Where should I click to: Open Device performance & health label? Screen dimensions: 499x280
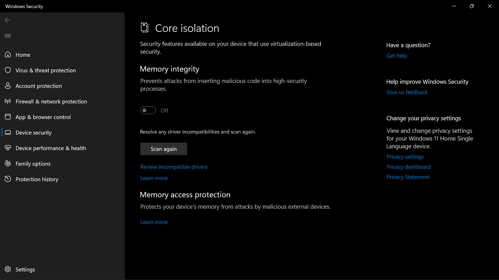coord(51,148)
